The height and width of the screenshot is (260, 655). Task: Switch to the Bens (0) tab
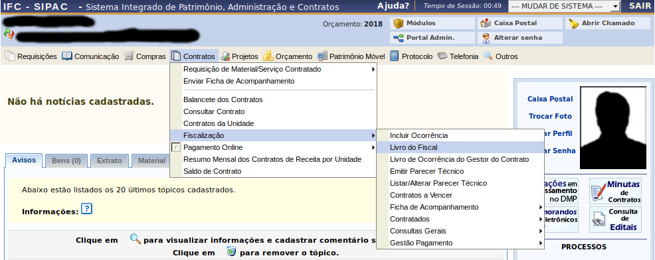click(66, 161)
